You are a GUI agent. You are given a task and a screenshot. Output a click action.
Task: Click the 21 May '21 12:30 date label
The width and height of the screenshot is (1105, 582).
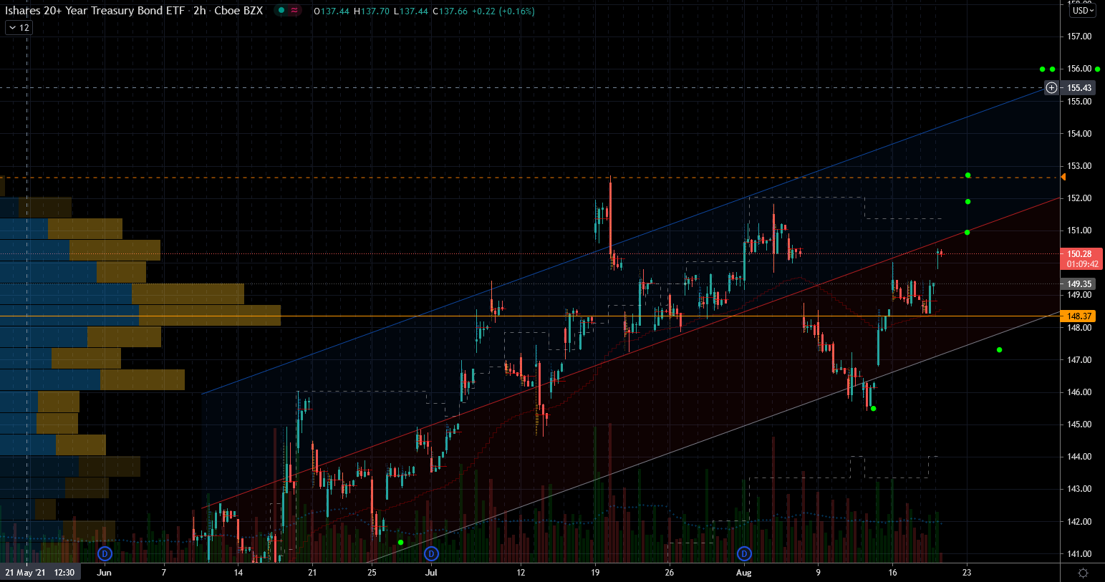40,573
